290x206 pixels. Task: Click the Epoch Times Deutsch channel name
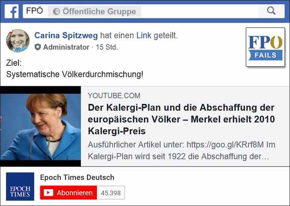tap(77, 177)
